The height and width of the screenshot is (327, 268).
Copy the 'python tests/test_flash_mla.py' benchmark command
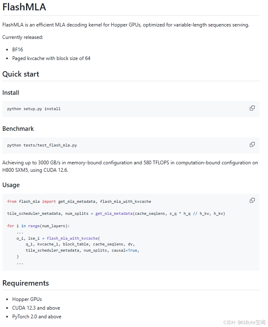tap(252, 144)
